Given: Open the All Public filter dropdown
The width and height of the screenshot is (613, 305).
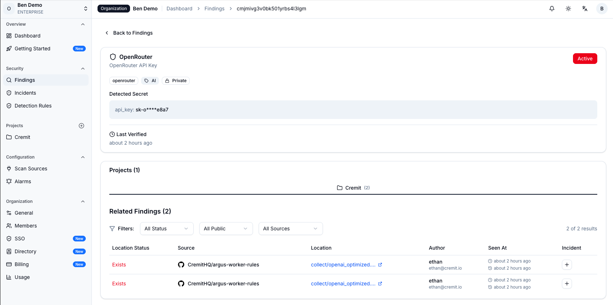Looking at the screenshot, I should (226, 229).
